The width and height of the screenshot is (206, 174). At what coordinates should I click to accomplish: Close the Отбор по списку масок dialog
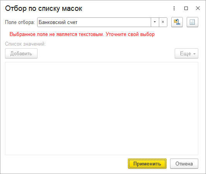[x=198, y=8]
